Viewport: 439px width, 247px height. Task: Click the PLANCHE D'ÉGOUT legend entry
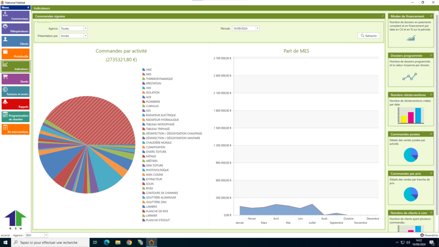point(156,220)
